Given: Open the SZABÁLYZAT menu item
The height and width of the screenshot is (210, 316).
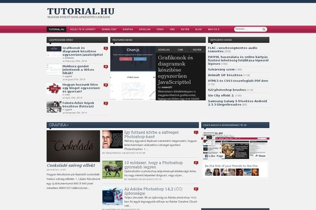Looking at the screenshot, I should click(x=109, y=29).
